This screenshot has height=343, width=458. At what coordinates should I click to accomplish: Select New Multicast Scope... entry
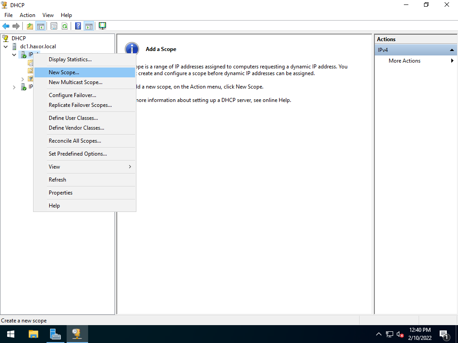coord(85,82)
